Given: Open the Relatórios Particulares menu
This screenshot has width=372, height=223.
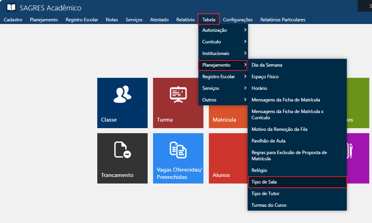Looking at the screenshot, I should tap(282, 20).
